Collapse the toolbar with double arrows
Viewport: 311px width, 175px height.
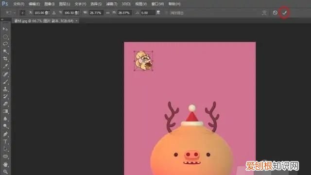point(2,19)
